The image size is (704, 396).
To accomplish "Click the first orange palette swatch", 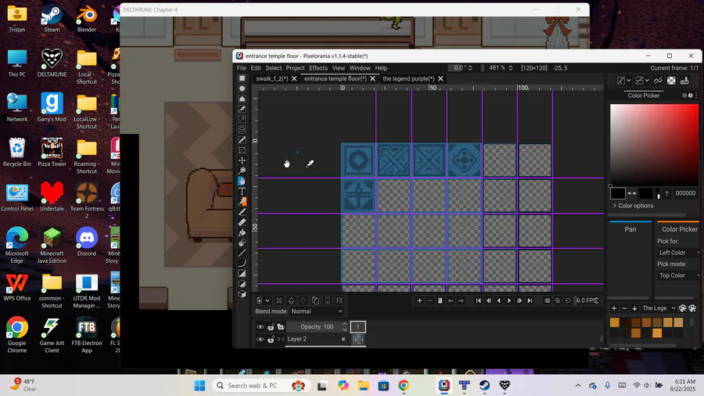I will (x=615, y=322).
